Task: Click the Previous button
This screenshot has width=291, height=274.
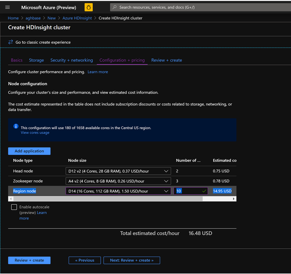Action: (x=85, y=260)
